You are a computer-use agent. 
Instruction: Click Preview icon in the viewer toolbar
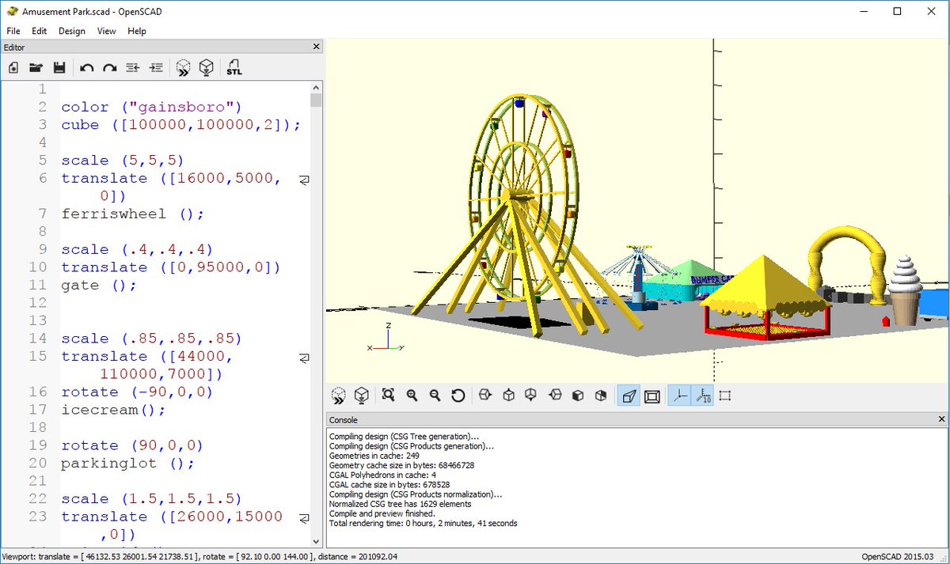pyautogui.click(x=339, y=395)
